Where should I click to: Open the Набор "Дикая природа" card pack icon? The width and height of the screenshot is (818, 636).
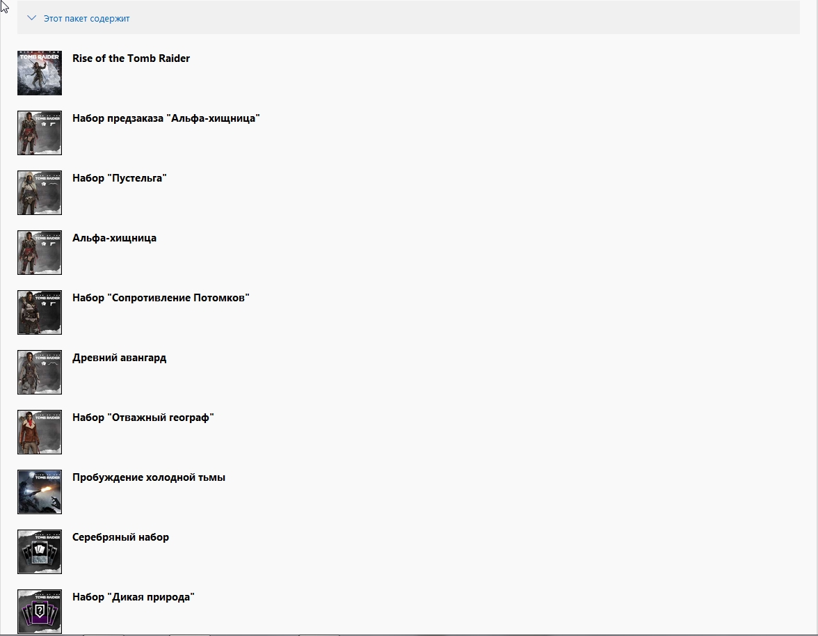(x=40, y=612)
